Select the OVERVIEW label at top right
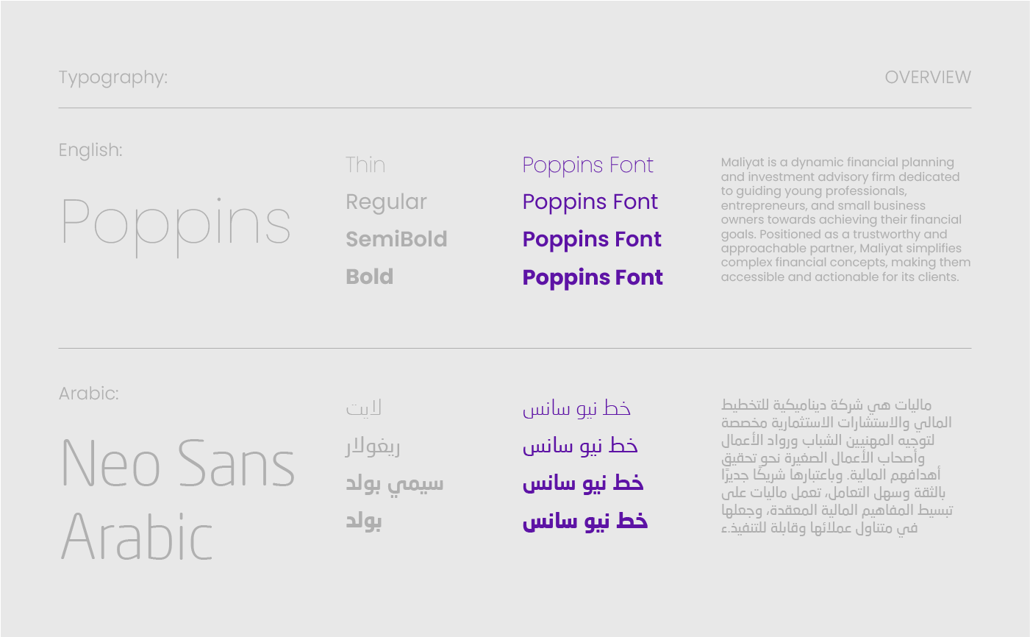1030x637 pixels. 927,77
